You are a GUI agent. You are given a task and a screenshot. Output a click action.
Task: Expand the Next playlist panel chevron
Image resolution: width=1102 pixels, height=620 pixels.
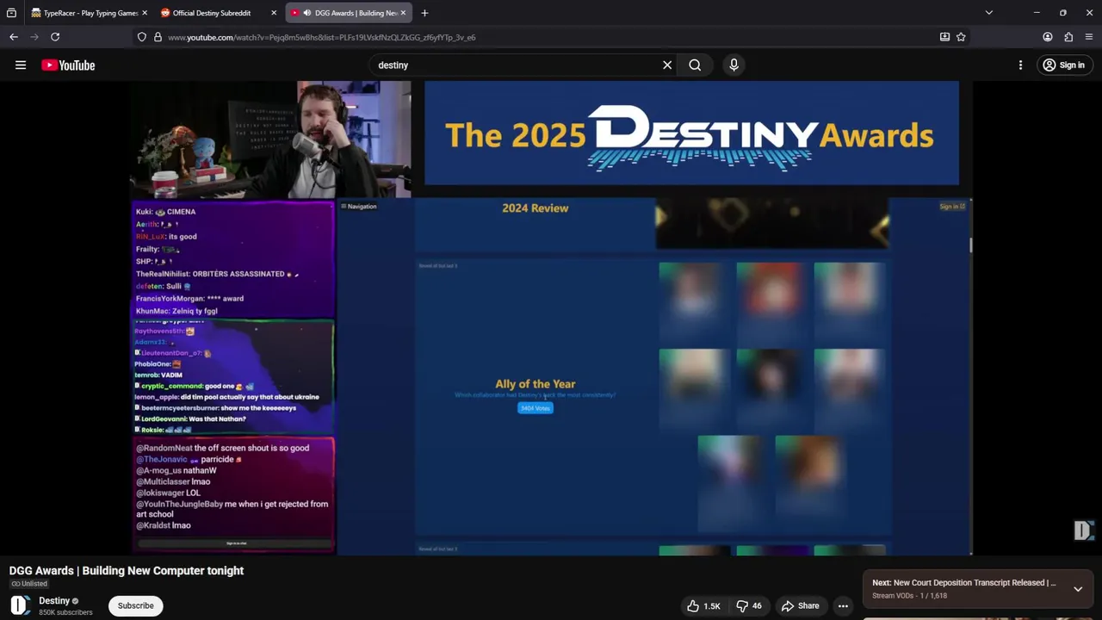click(x=1078, y=589)
